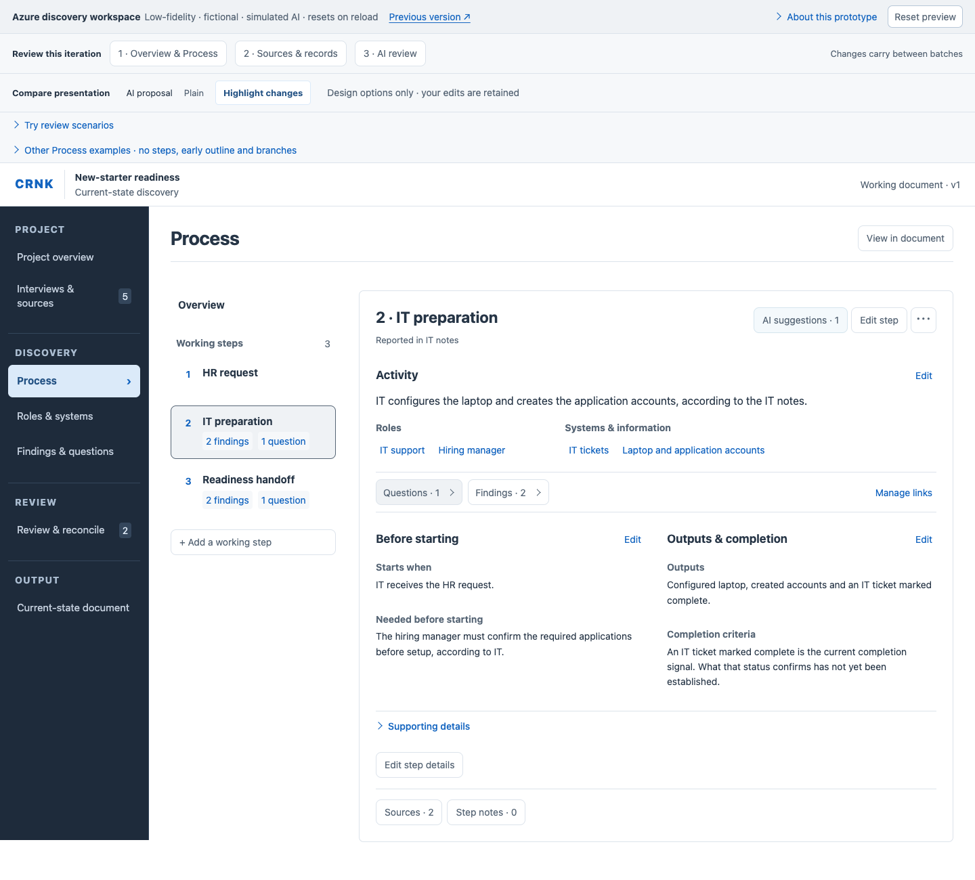975x880 pixels.
Task: Edit the Outputs & completion section
Action: [924, 540]
